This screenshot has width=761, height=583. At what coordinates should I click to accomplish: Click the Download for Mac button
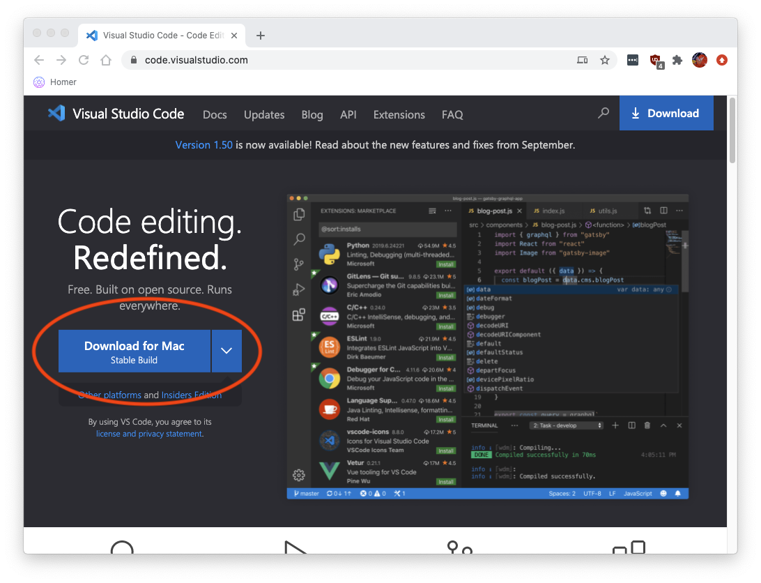[133, 351]
